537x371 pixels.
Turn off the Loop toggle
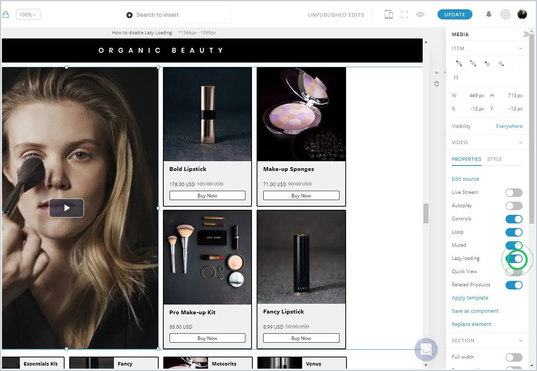514,232
